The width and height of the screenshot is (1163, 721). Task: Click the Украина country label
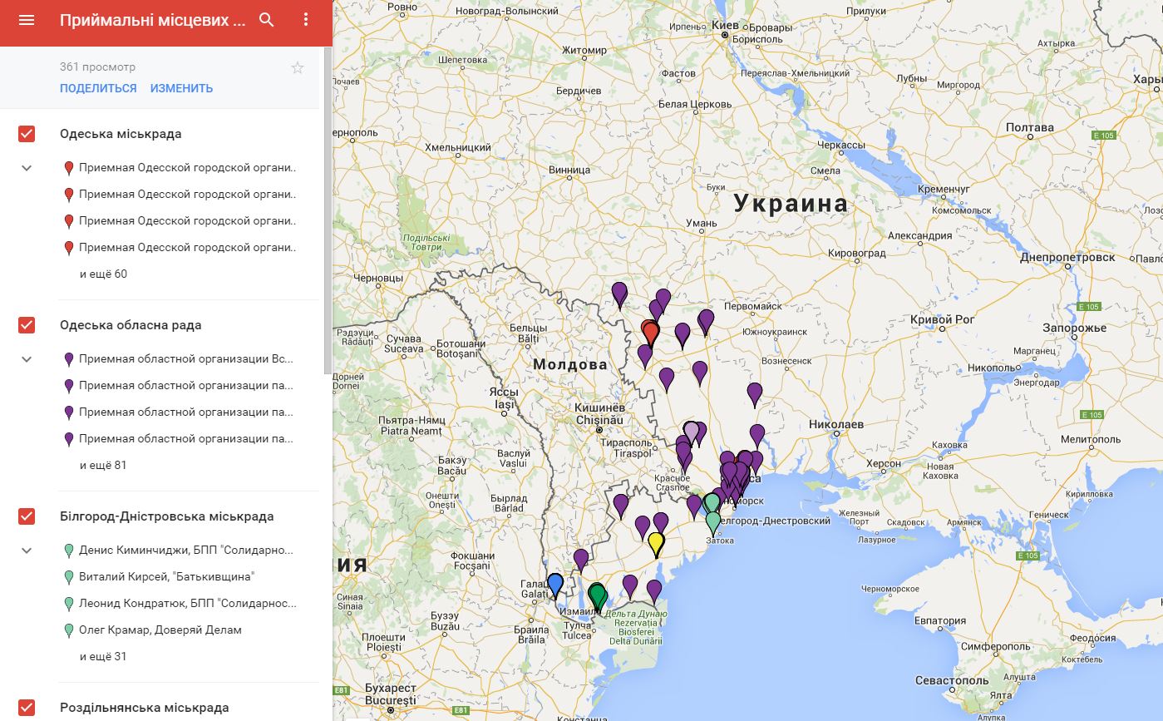tap(791, 204)
